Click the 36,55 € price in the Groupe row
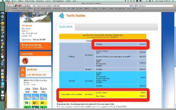This screenshot has width=176, height=110. 143,69
